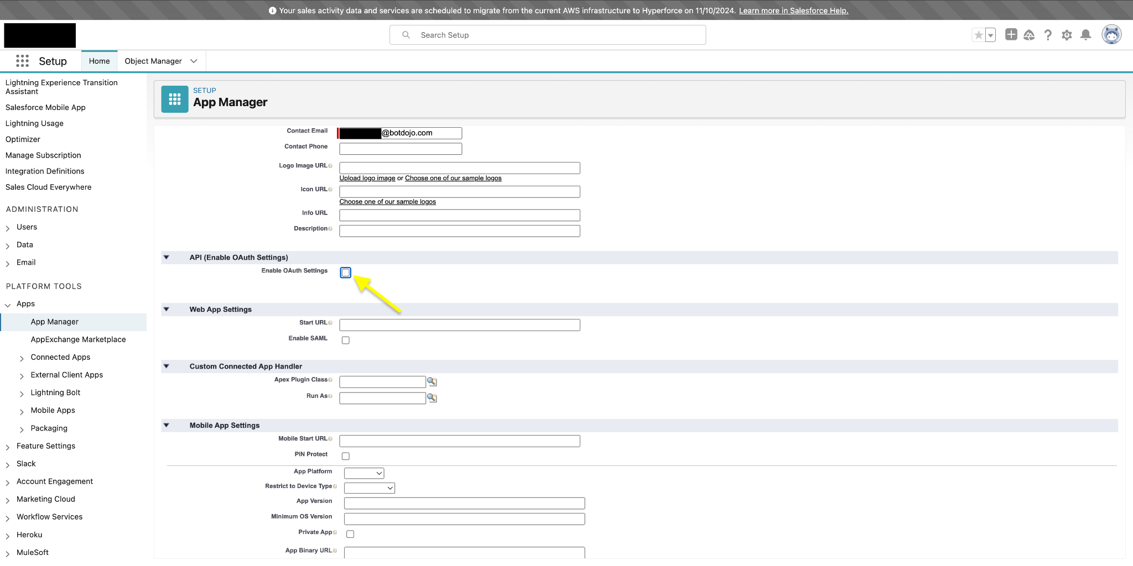This screenshot has width=1133, height=566.
Task: View notifications bell
Action: (1086, 35)
